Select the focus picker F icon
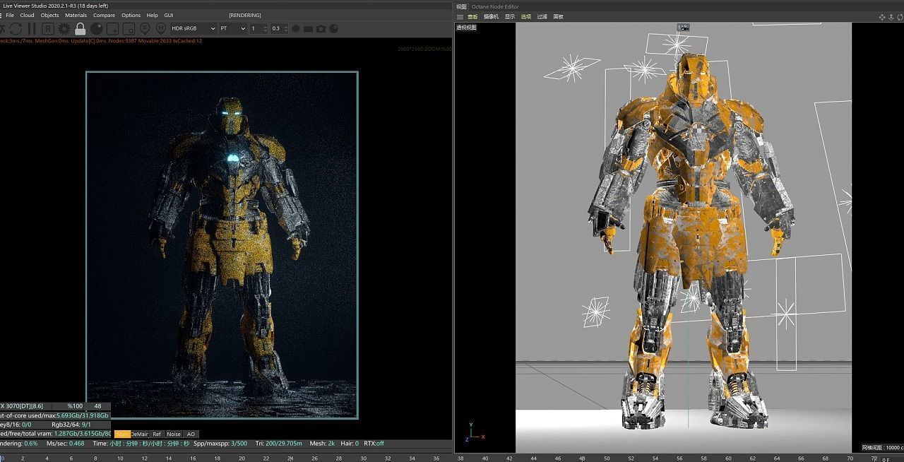Viewport: 904px width, 462px height. (x=145, y=29)
